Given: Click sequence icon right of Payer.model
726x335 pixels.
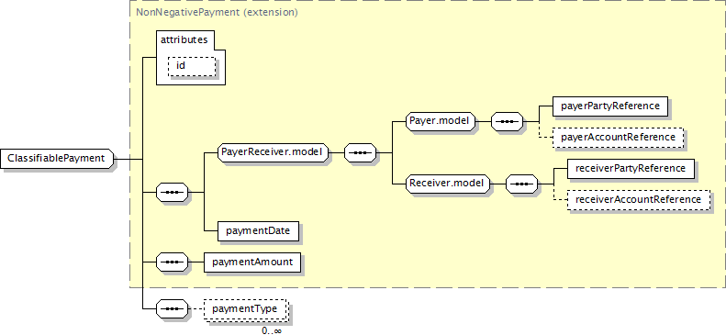Looking at the screenshot, I should [x=507, y=122].
